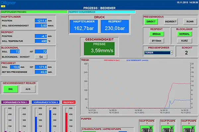The width and height of the screenshot is (199, 132).
Task: Click Presse speed tile 3,59mm/s
Action: [x=99, y=49]
